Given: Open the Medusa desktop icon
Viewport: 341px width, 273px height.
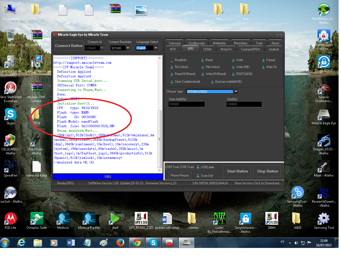Looking at the screenshot, I should pos(63,219).
